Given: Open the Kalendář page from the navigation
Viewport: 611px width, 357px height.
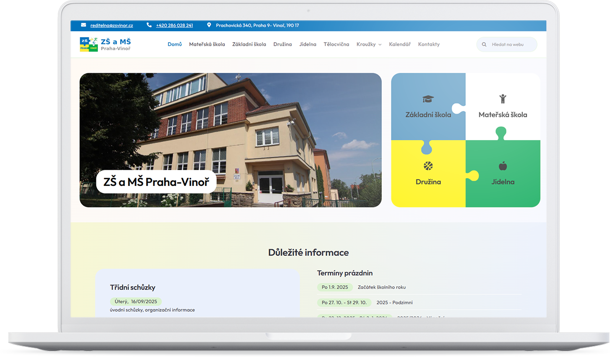Looking at the screenshot, I should pyautogui.click(x=400, y=44).
